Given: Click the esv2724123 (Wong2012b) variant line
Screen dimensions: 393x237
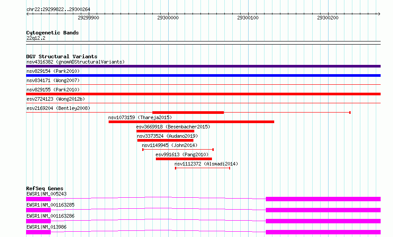Looking at the screenshot, I should (203, 103).
